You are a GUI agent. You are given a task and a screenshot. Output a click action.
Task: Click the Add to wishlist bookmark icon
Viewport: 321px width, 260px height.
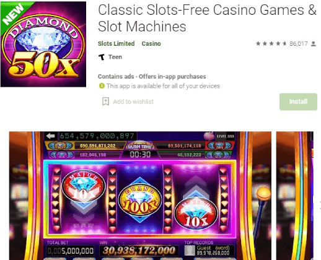[x=105, y=102]
